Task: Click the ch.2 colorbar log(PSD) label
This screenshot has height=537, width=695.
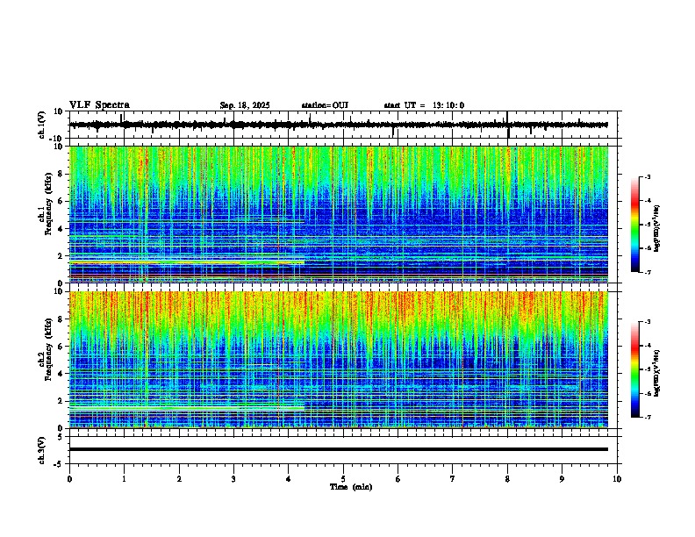Action: (657, 373)
